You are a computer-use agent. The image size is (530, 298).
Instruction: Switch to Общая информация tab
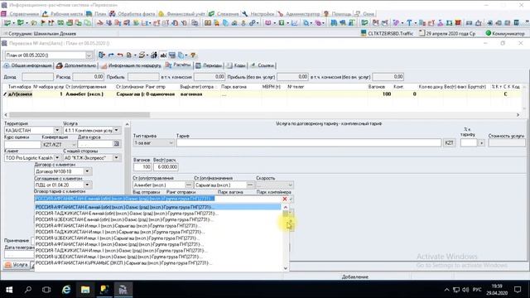[28, 65]
